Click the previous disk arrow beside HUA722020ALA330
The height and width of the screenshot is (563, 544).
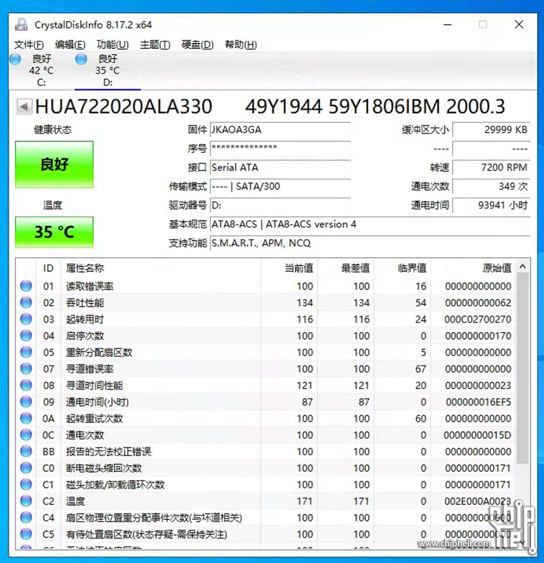pos(24,107)
